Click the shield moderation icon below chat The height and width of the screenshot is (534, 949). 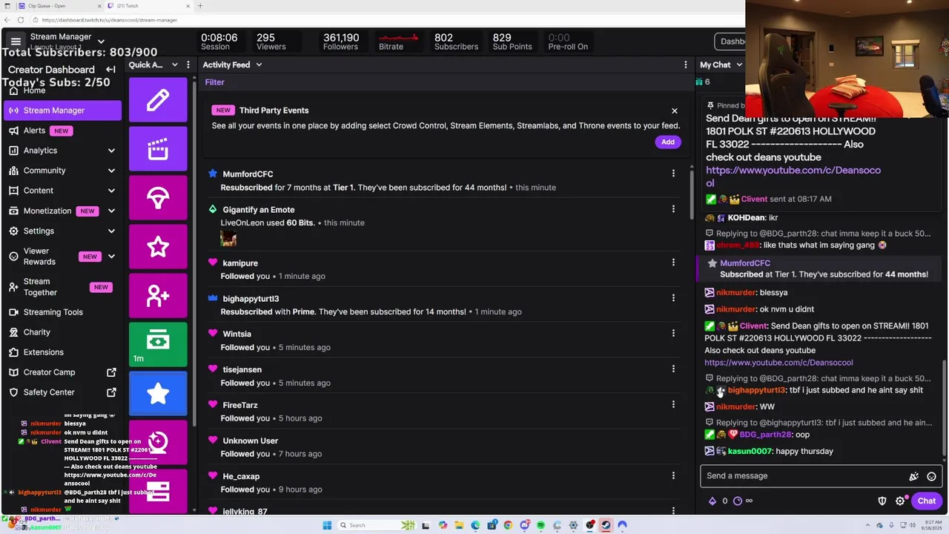pyautogui.click(x=882, y=501)
